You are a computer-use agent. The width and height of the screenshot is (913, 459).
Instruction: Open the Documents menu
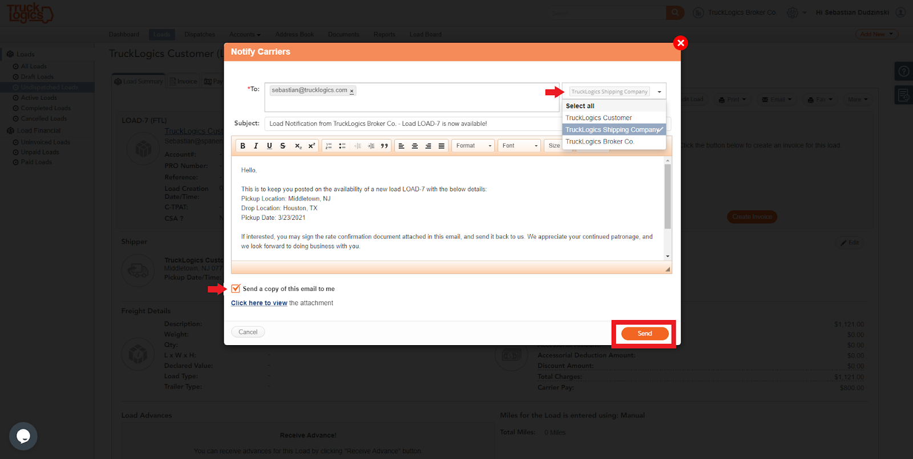(x=344, y=35)
